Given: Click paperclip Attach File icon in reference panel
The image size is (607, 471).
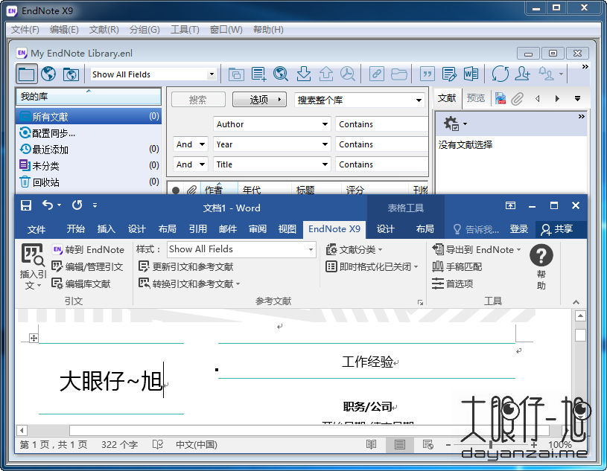Looking at the screenshot, I should pos(517,99).
